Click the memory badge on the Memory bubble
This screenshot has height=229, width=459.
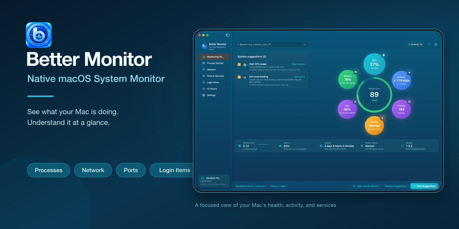(x=356, y=72)
